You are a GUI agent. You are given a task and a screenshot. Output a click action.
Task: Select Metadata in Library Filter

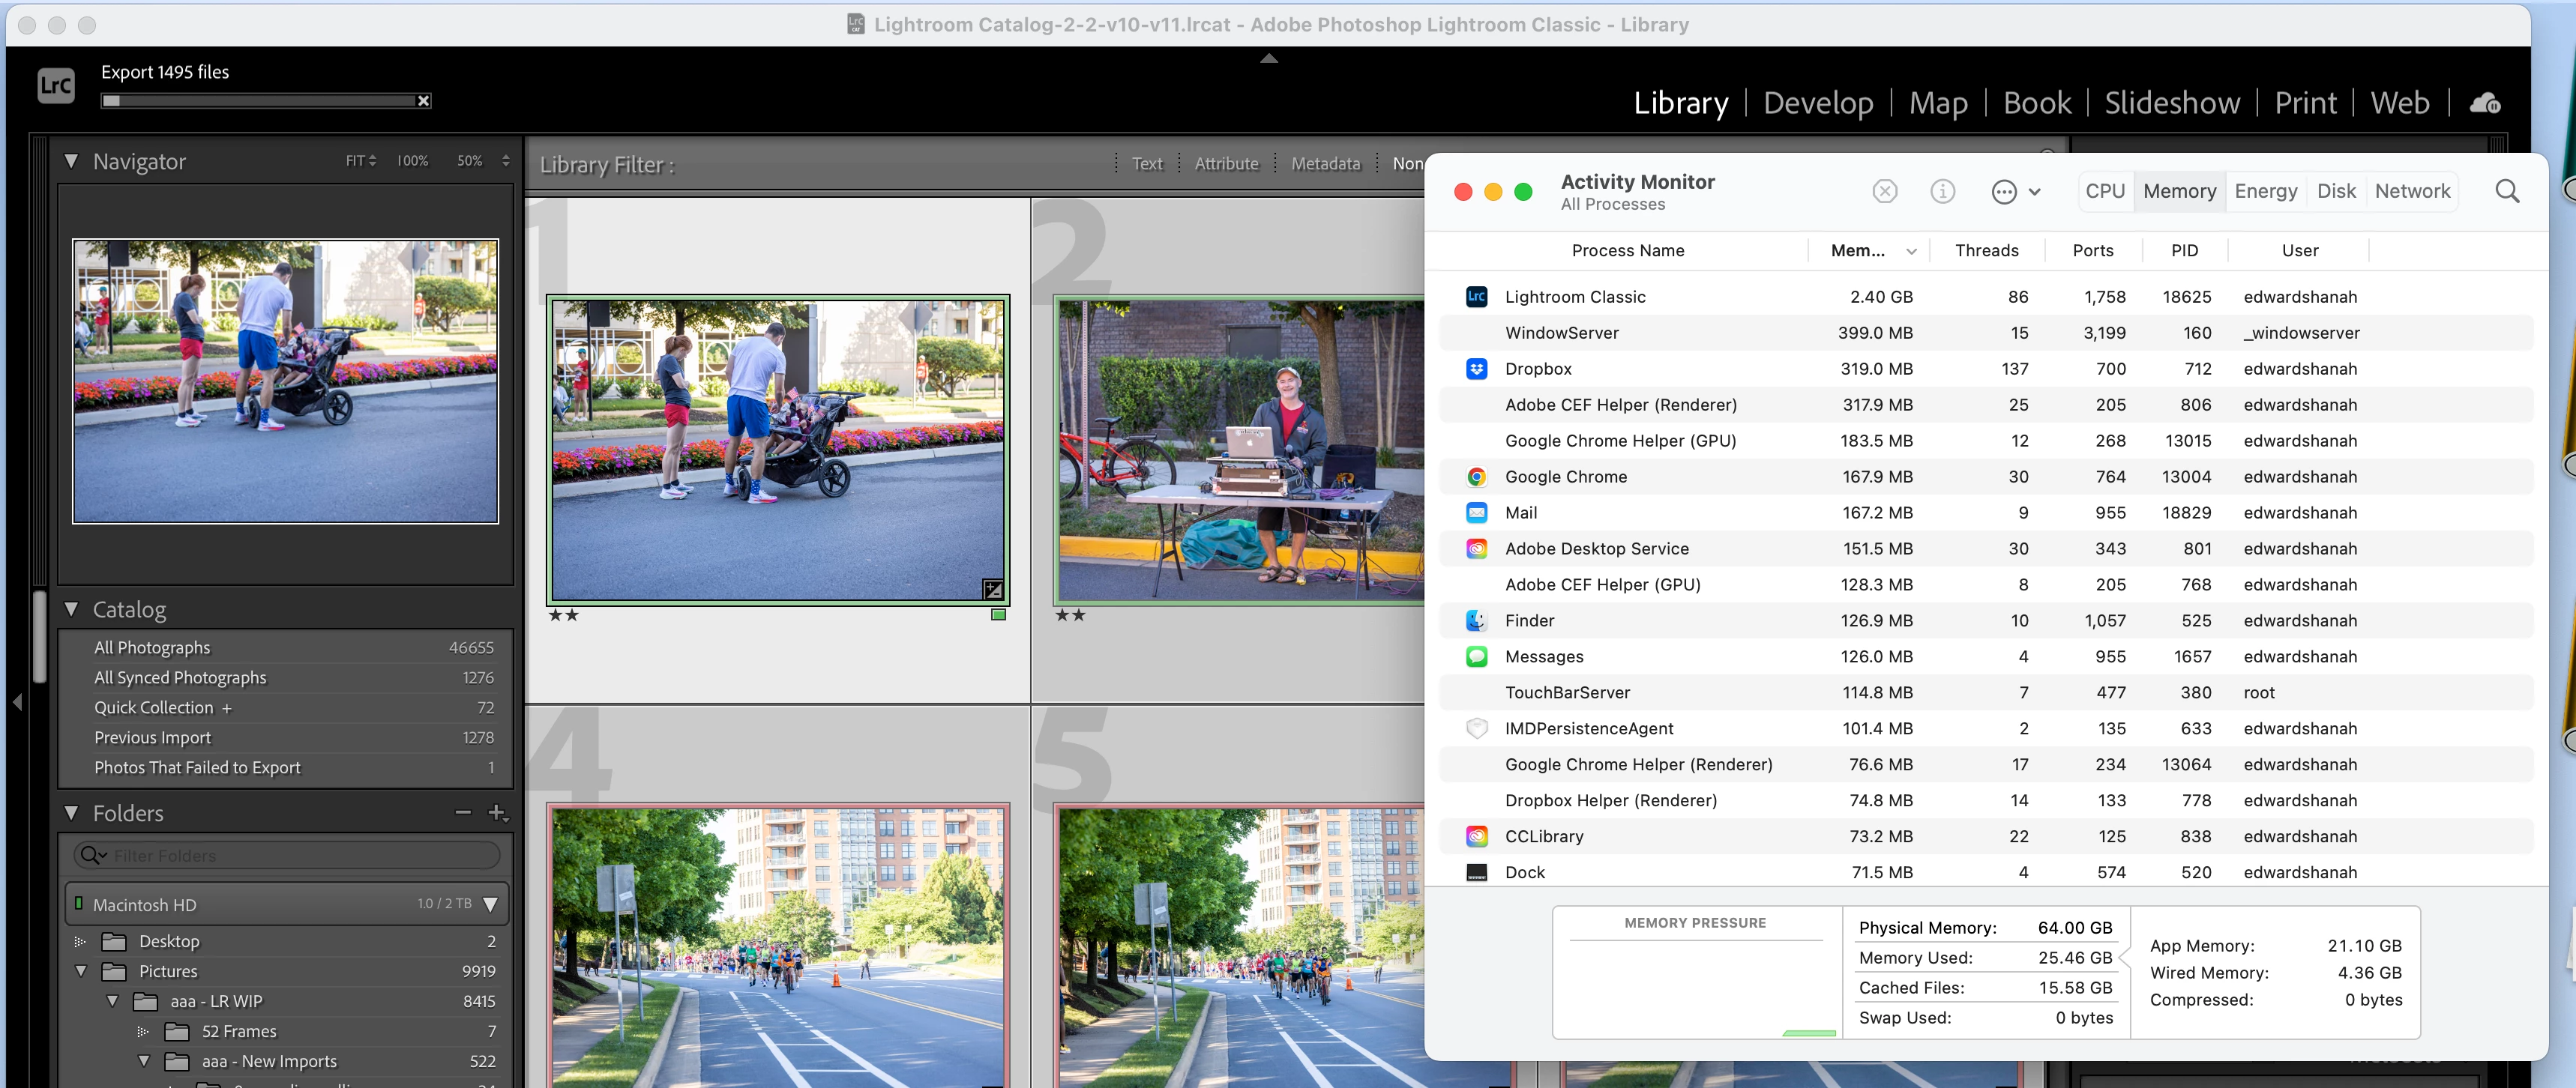click(1325, 164)
